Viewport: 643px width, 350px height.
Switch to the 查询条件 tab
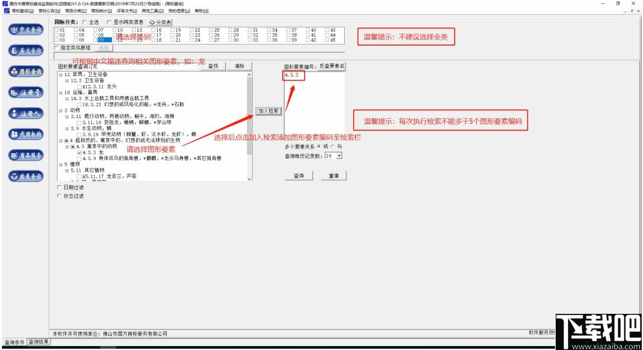(14, 342)
